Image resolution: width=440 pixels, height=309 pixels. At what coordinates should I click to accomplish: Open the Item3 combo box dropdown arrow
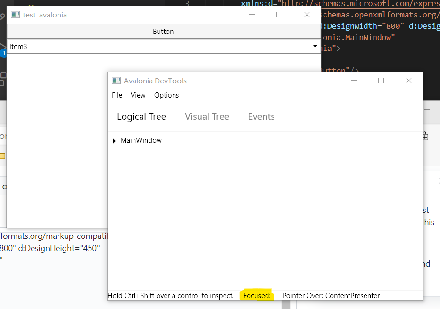[x=315, y=46]
